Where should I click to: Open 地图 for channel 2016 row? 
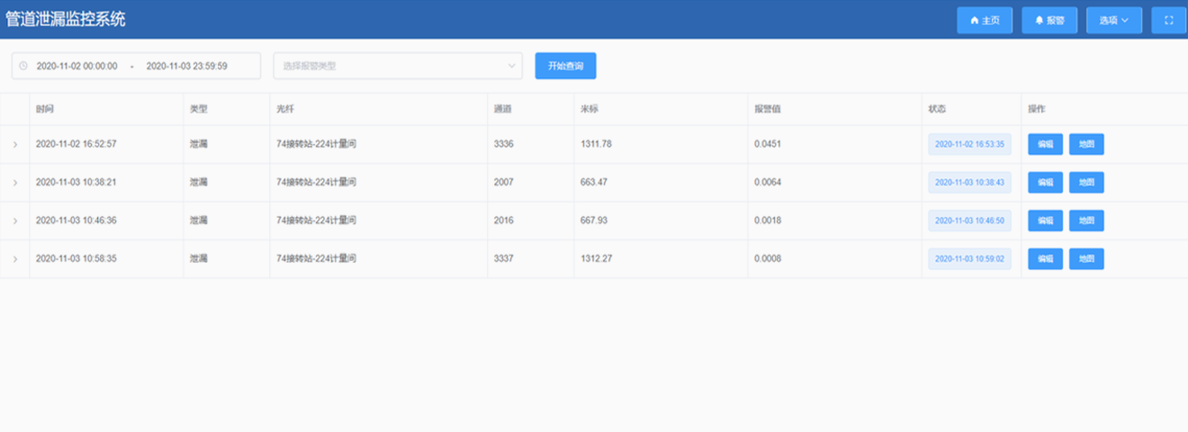(1085, 220)
